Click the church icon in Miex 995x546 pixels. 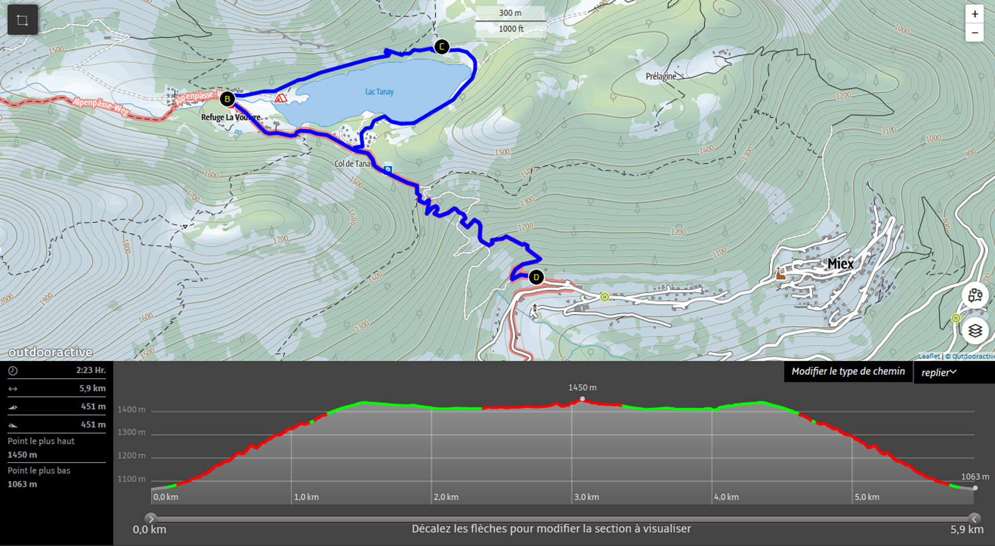point(780,274)
